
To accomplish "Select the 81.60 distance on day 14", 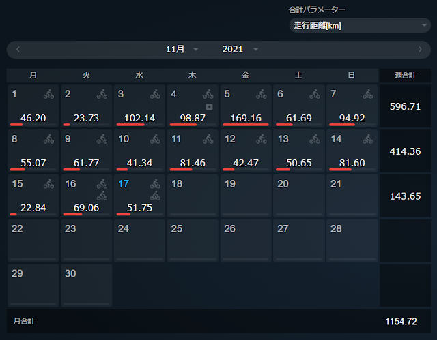I will click(x=352, y=163).
